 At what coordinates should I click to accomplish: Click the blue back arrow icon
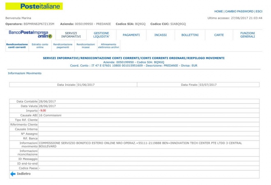[13, 174]
